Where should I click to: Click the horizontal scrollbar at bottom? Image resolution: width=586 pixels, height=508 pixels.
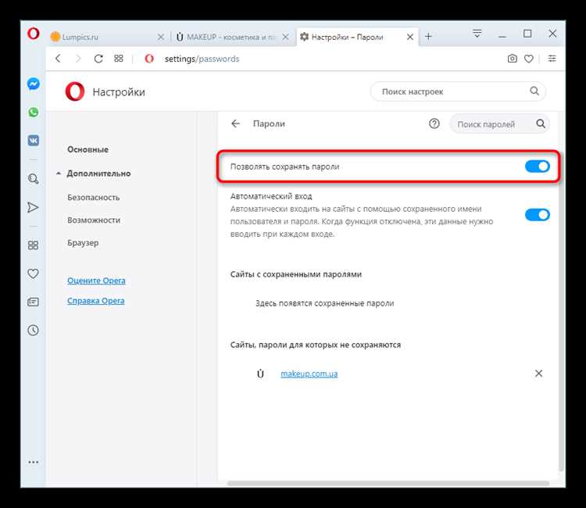point(388,483)
